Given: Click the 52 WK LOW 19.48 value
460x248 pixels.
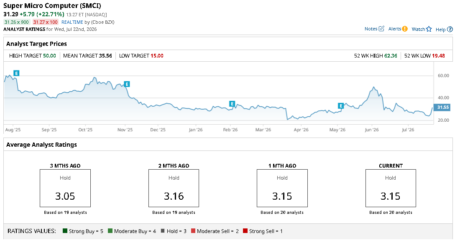Looking at the screenshot, I should (x=438, y=55).
